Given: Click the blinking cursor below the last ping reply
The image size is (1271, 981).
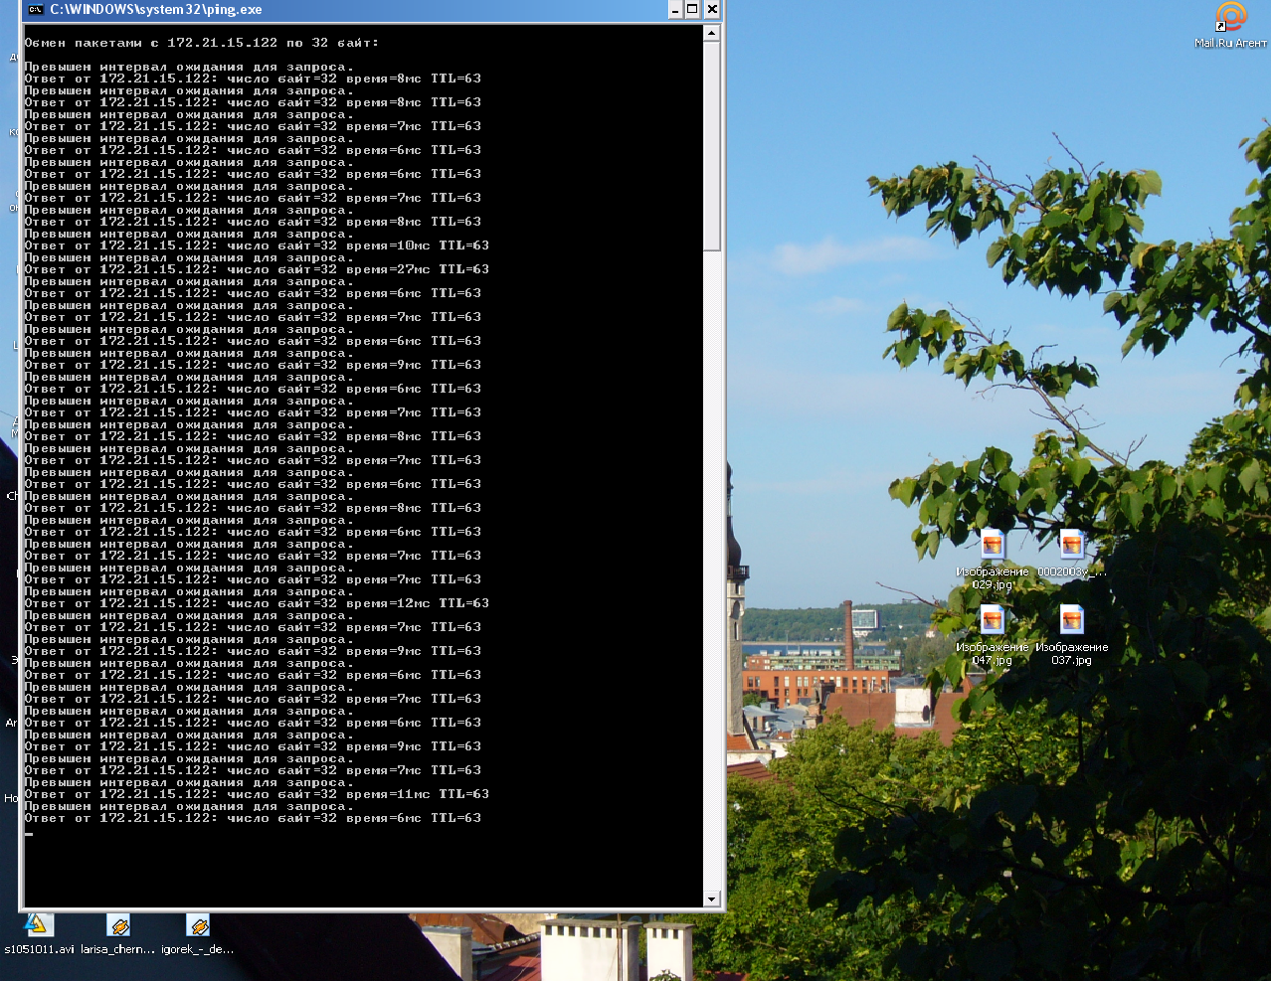Looking at the screenshot, I should tap(30, 833).
